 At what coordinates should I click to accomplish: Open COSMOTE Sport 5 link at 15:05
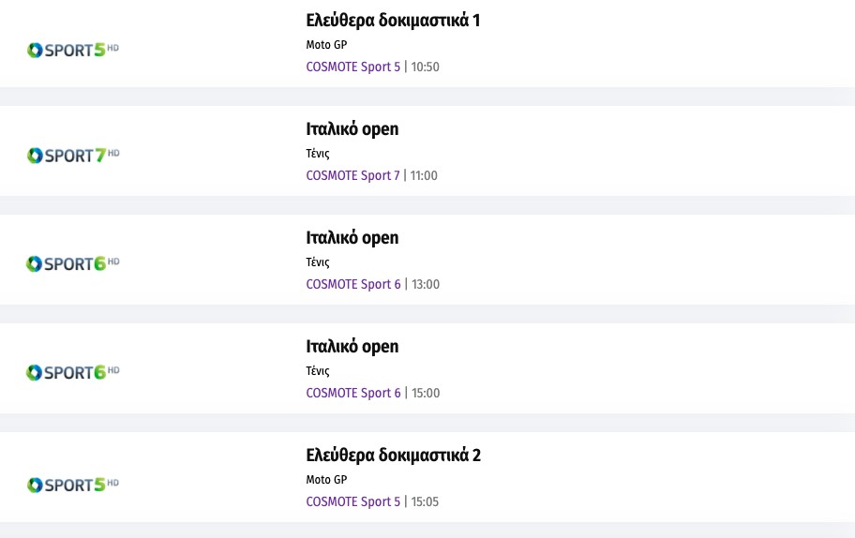(352, 502)
